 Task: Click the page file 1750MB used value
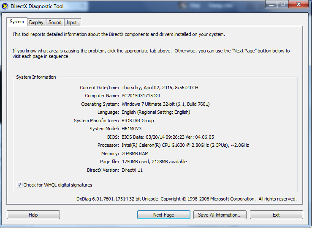(x=154, y=162)
